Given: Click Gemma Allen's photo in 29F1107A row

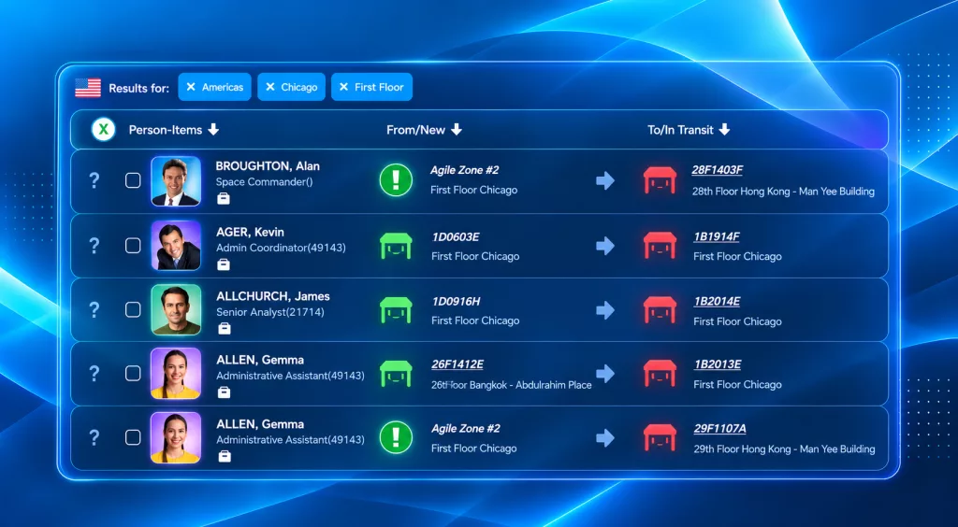Looking at the screenshot, I should (x=176, y=437).
